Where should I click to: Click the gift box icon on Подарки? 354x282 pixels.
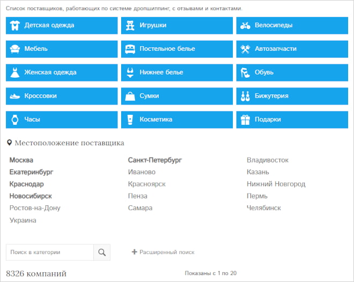click(245, 120)
